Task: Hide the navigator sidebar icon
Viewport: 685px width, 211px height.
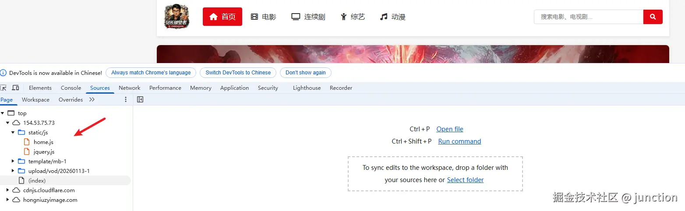Action: point(140,99)
